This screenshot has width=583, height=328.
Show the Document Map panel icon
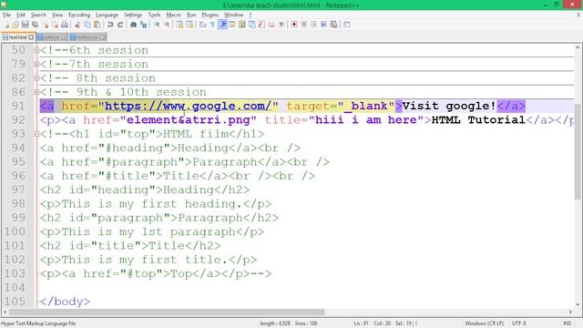[241, 25]
